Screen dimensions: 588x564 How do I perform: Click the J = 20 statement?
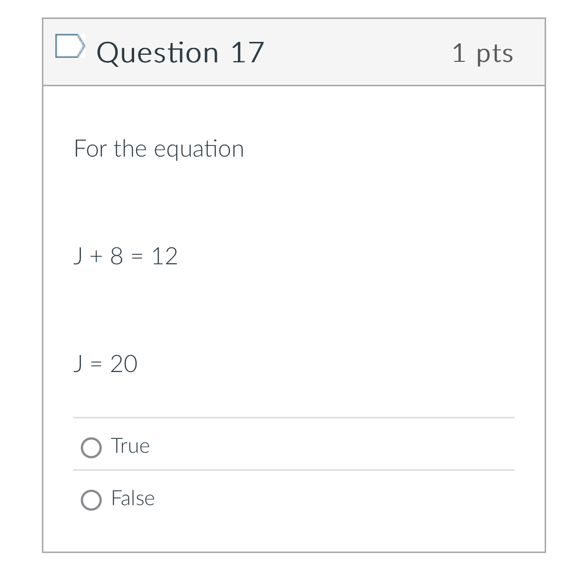coord(105,364)
